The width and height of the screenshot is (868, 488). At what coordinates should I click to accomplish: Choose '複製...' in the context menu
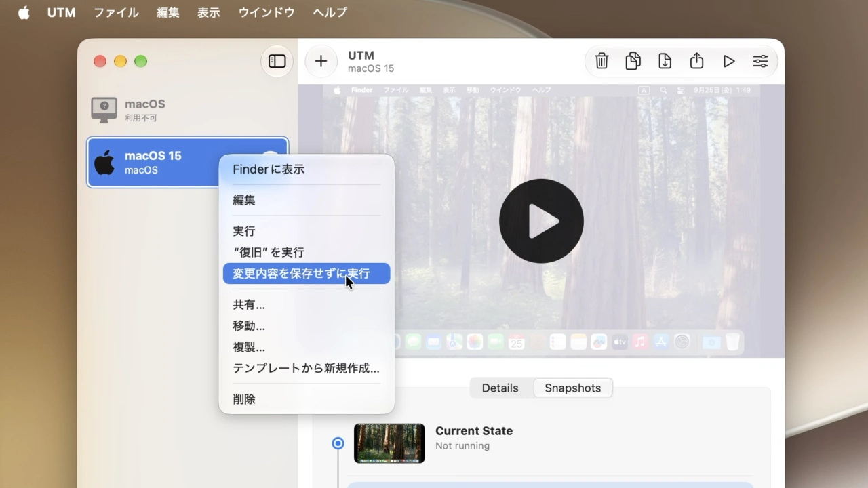click(307, 347)
